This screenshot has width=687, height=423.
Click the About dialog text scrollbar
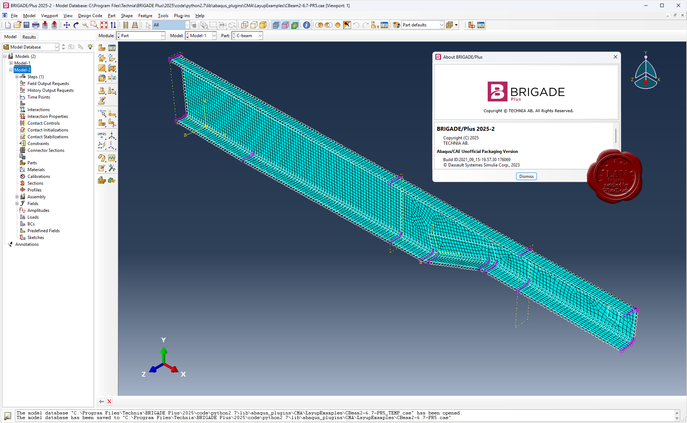616,136
